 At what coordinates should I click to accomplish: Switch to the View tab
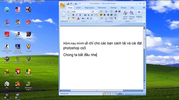click(132, 8)
